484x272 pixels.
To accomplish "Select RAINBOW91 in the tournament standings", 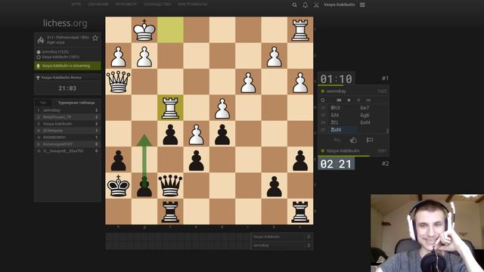I will [67, 138].
